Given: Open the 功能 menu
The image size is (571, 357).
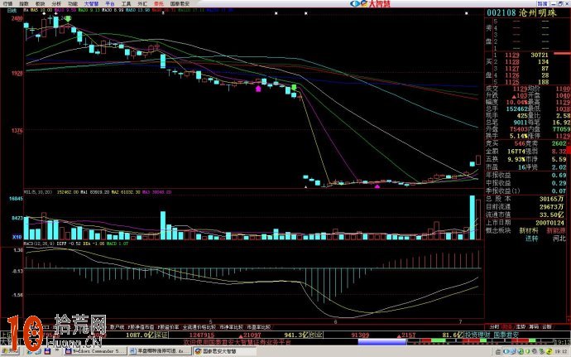Looking at the screenshot, I should pos(73,3).
